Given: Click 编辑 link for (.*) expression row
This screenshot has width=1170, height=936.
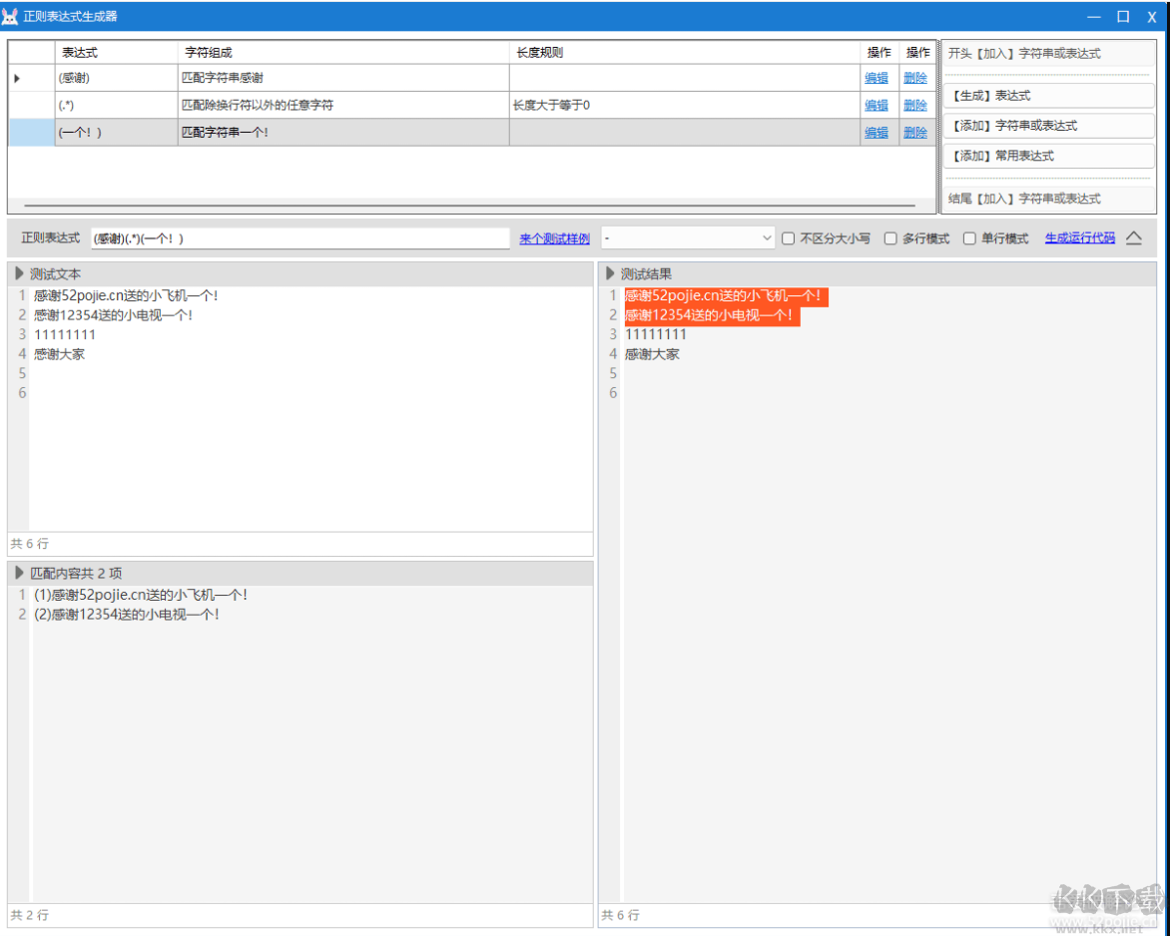Looking at the screenshot, I should (x=876, y=105).
